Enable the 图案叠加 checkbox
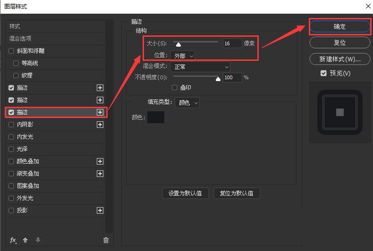The width and height of the screenshot is (373, 251). tap(11, 186)
